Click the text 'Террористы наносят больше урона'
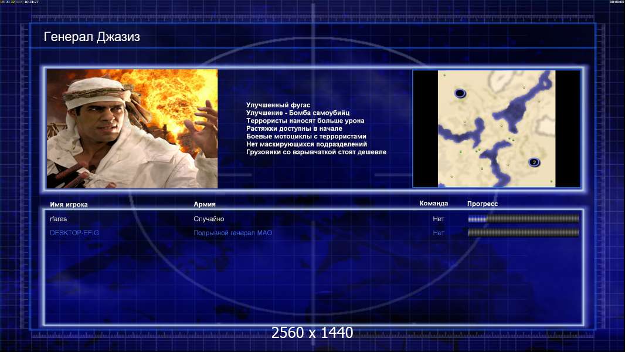The height and width of the screenshot is (352, 625). point(305,120)
